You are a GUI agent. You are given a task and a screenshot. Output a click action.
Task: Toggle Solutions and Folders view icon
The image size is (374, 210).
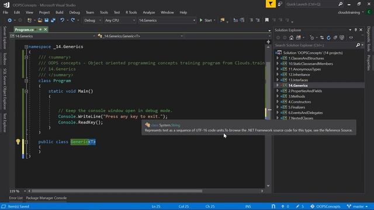pyautogui.click(x=298, y=37)
